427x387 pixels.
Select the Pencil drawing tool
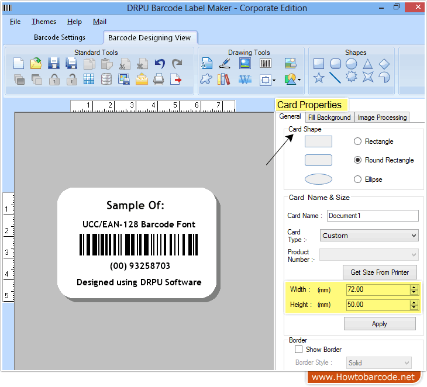(x=225, y=63)
